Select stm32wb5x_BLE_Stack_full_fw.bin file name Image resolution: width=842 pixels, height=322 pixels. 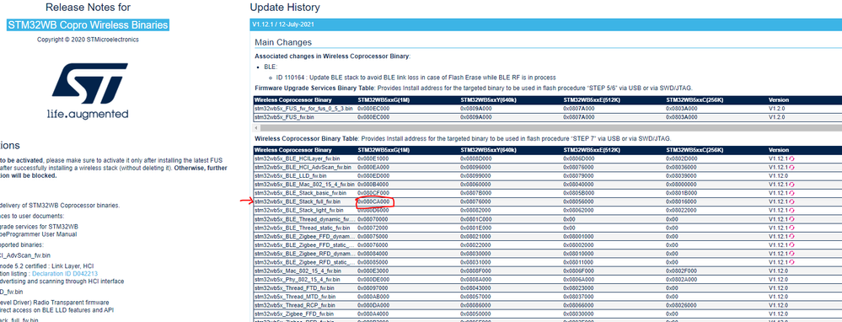[x=298, y=201]
